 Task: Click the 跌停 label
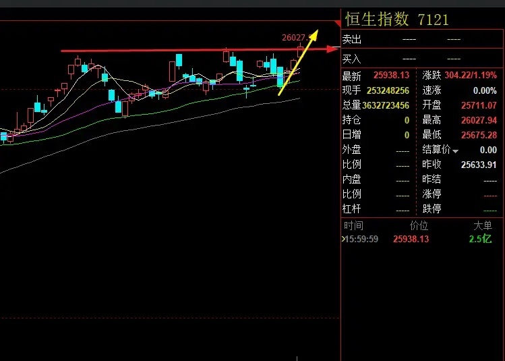432,209
